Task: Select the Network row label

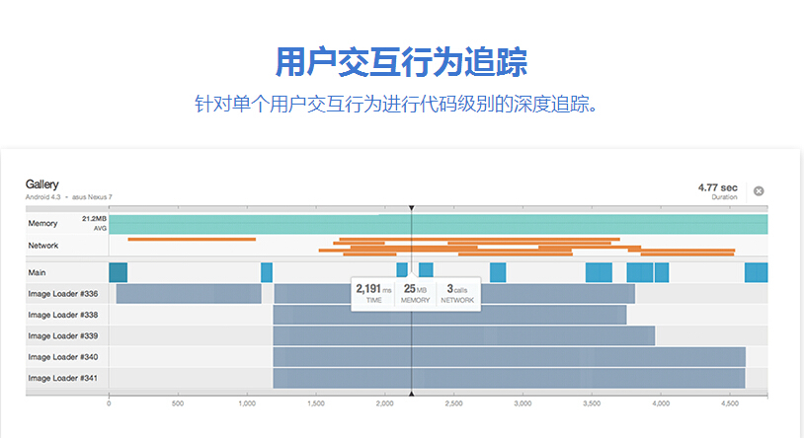Action: pos(43,246)
